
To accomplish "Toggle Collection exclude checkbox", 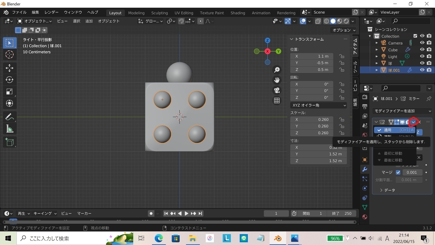I will pyautogui.click(x=415, y=36).
